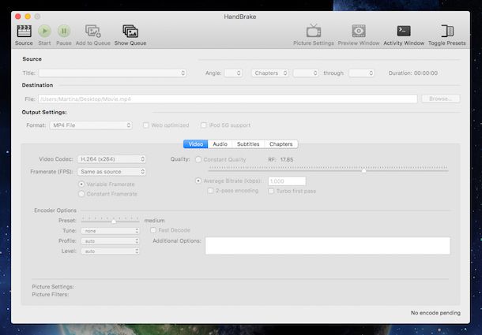The image size is (482, 335).
Task: Open the end chapter dropdown after through
Action: (x=362, y=73)
